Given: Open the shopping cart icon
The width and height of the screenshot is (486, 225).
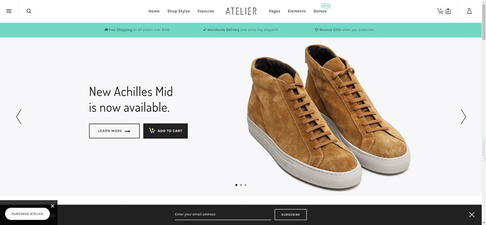Looking at the screenshot, I should (440, 11).
